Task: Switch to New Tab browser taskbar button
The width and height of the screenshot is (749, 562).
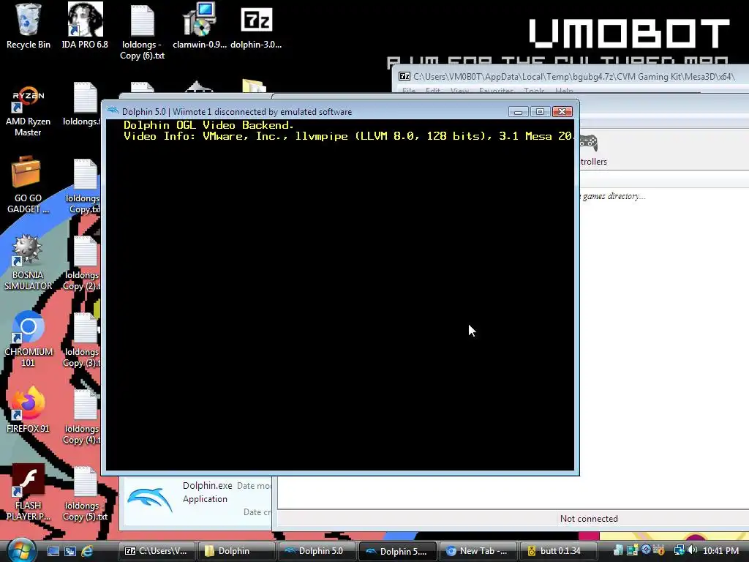Action: pos(478,551)
